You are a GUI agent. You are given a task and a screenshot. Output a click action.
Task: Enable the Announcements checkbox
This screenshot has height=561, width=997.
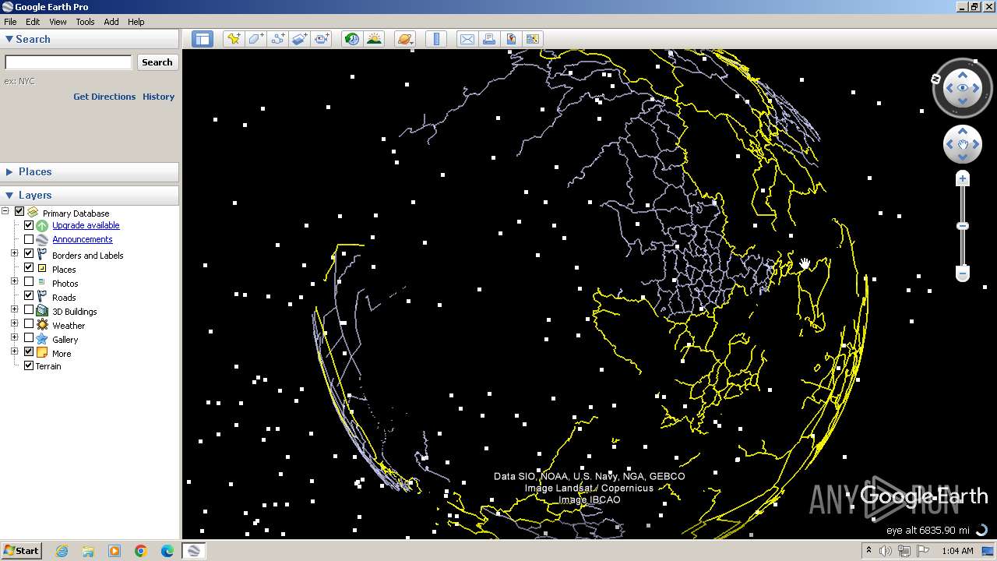(x=29, y=239)
